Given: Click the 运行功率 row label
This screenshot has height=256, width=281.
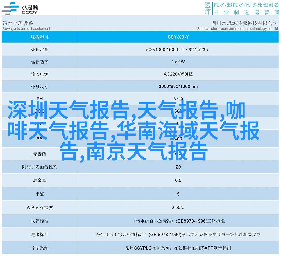Looking at the screenshot, I should pyautogui.click(x=40, y=62).
